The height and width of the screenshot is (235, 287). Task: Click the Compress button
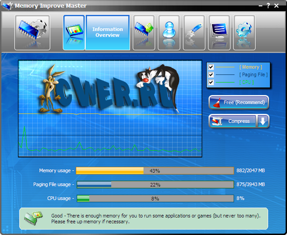tap(233, 121)
